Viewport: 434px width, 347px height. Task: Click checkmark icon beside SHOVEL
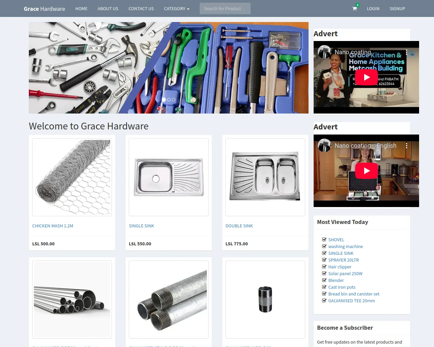(324, 240)
